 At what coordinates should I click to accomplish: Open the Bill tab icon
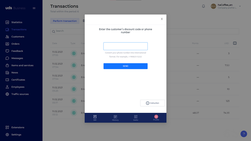click(x=95, y=117)
